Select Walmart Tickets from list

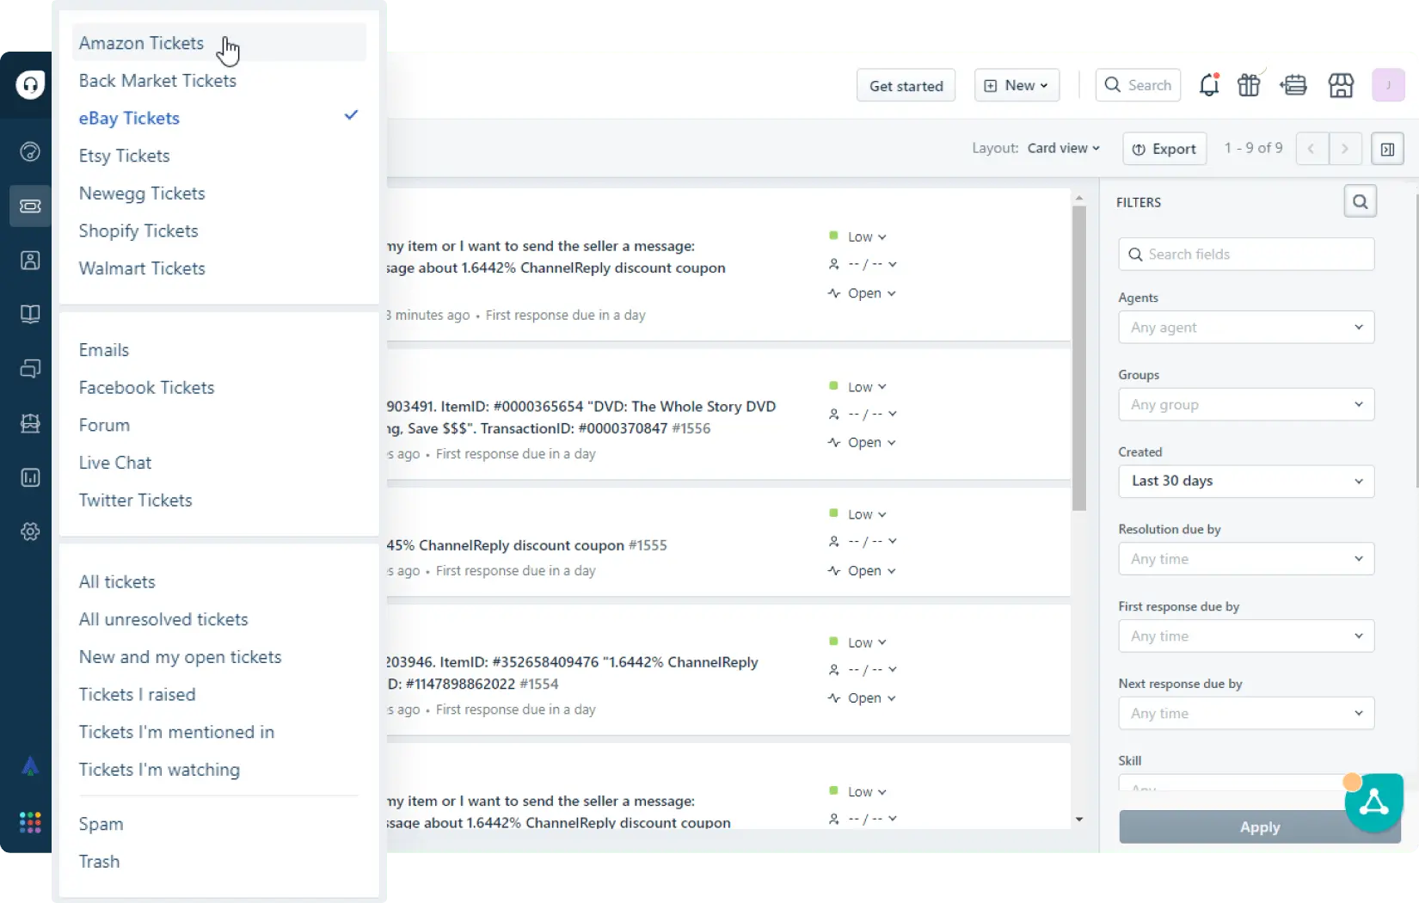(142, 268)
